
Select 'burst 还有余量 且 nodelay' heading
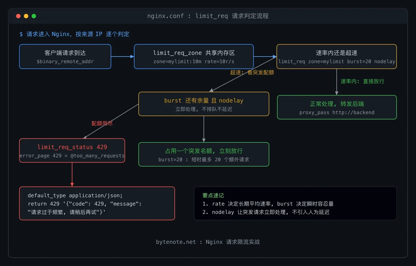pyautogui.click(x=204, y=101)
